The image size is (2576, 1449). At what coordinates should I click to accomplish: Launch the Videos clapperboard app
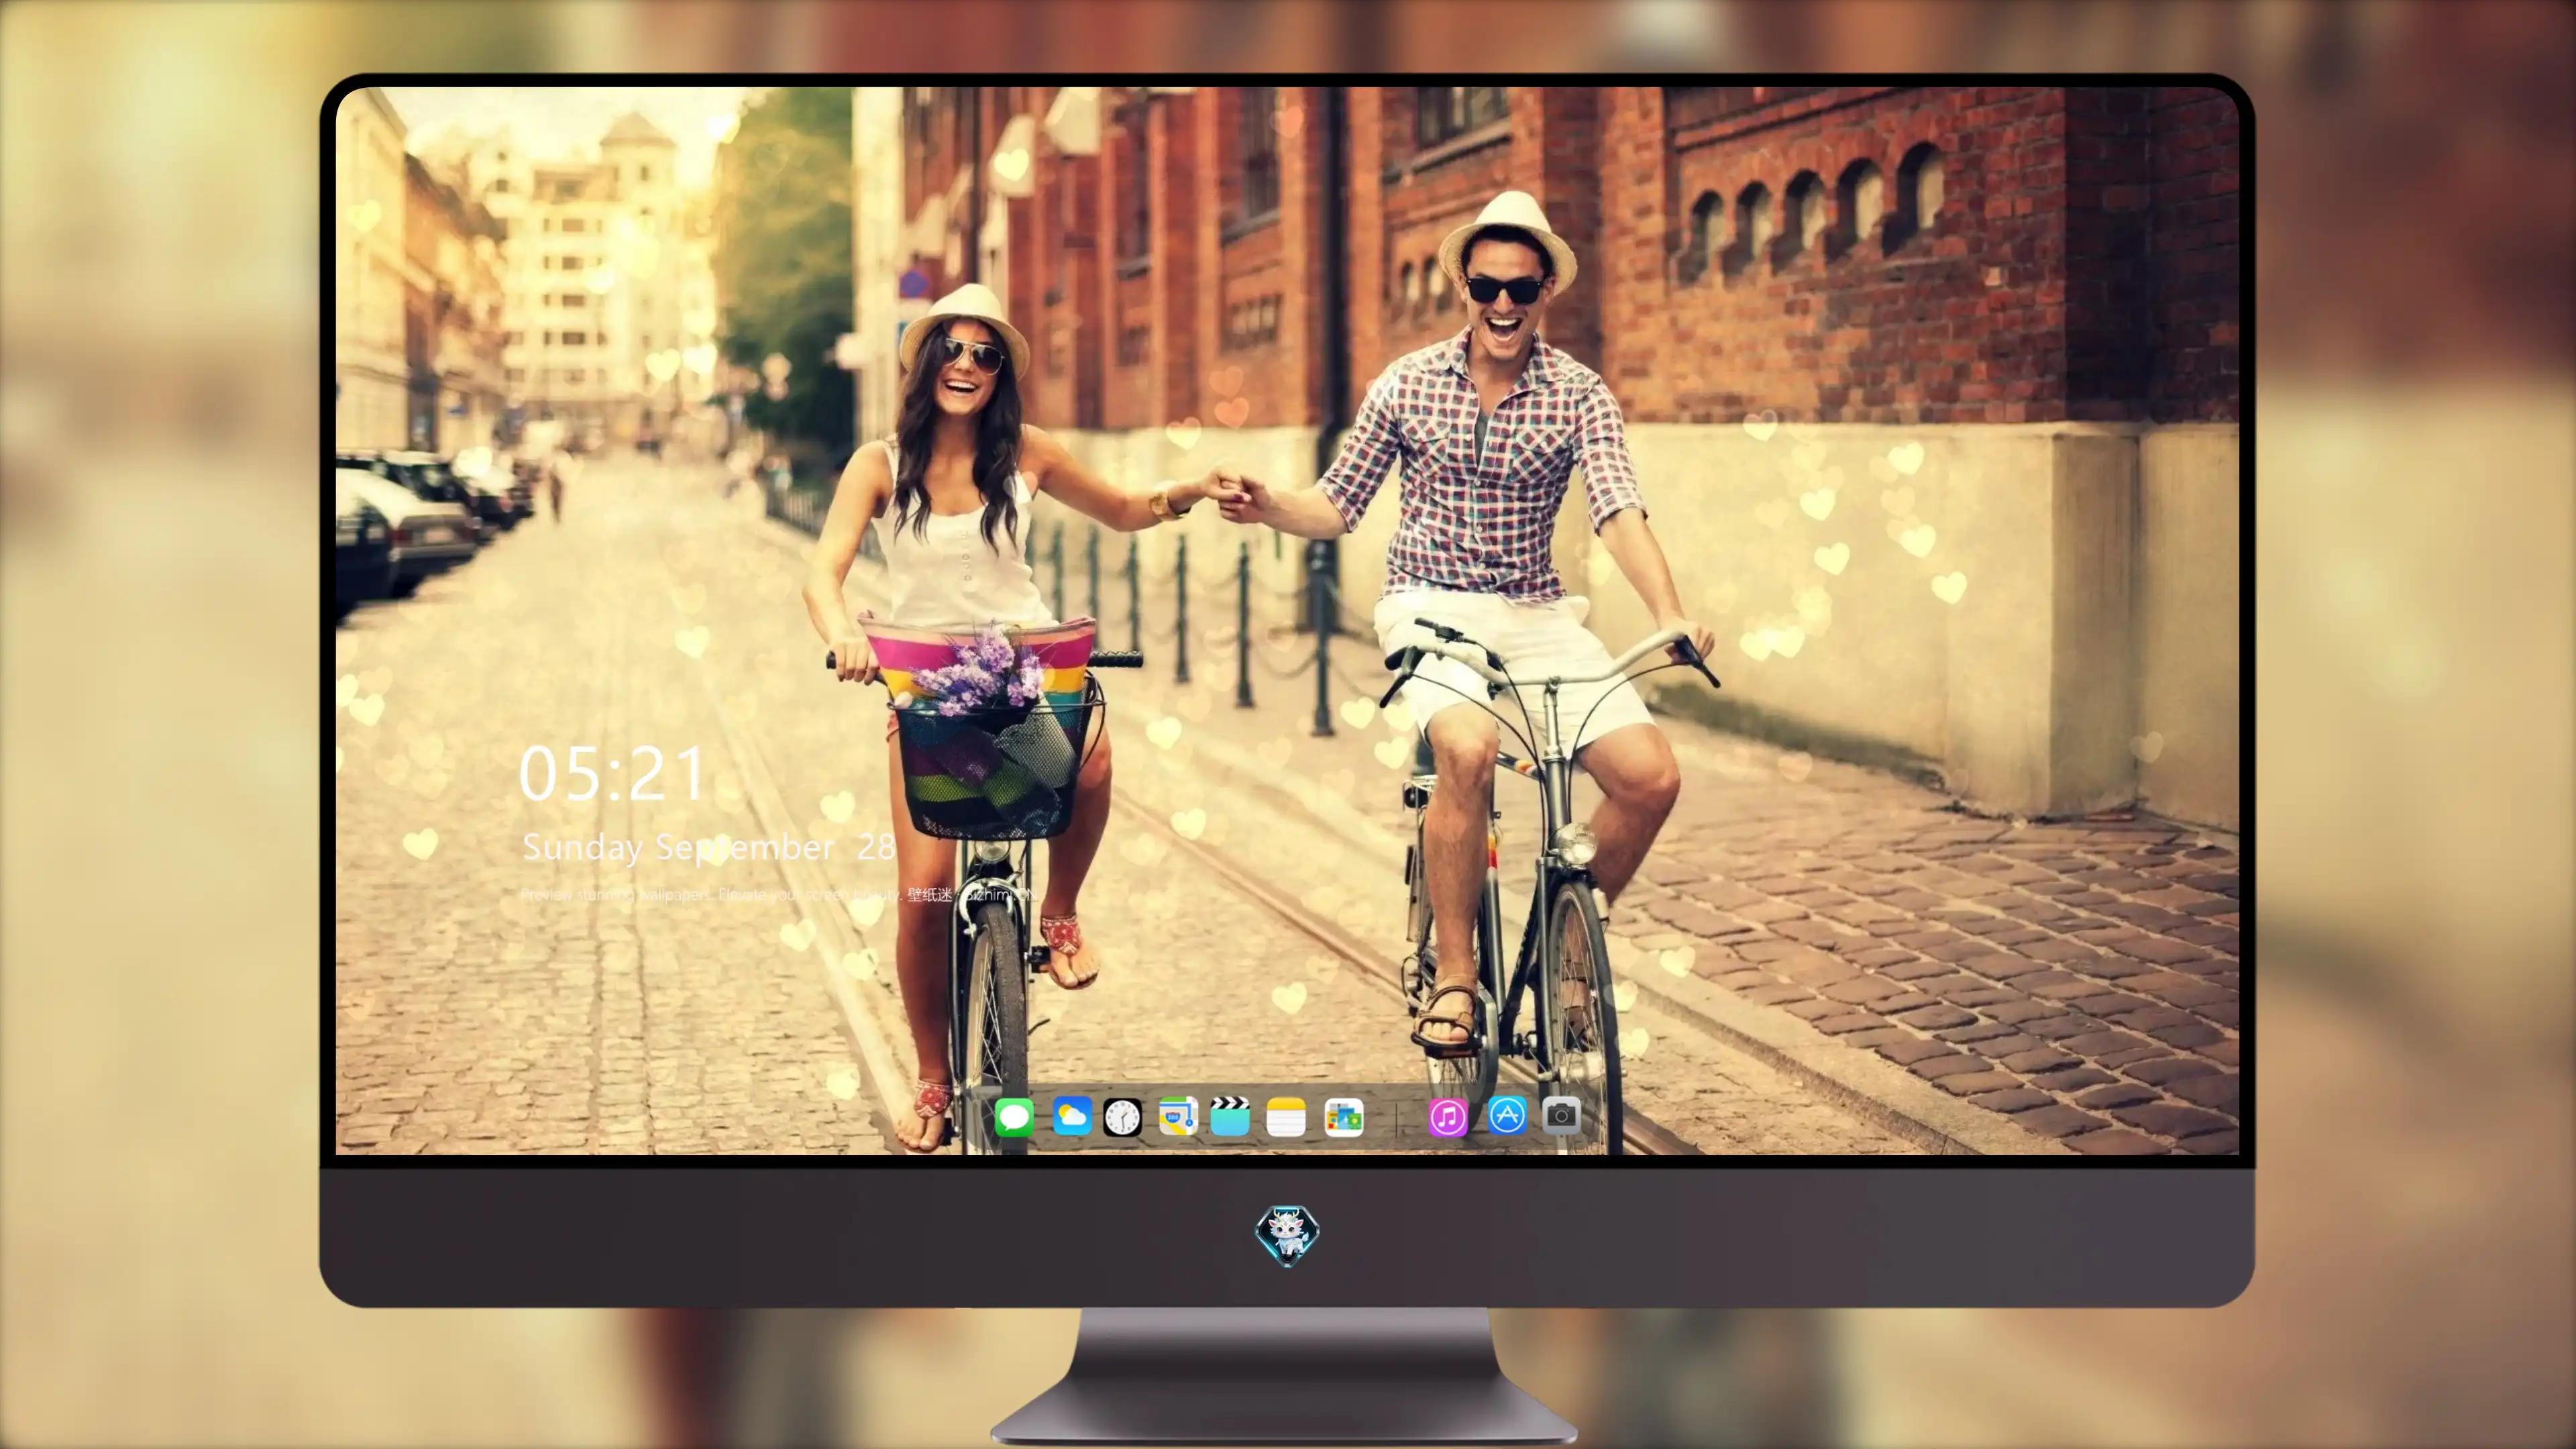(1230, 1116)
